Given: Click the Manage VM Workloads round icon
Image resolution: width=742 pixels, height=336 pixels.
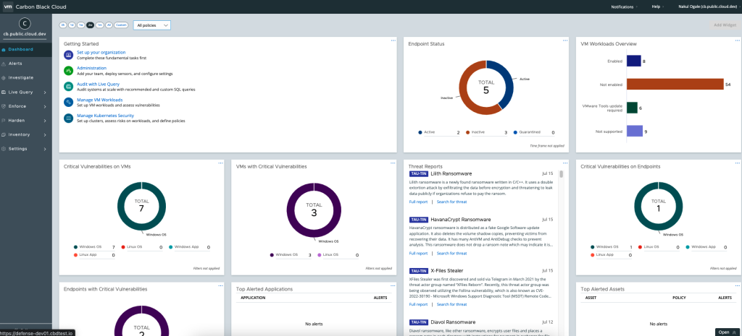Looking at the screenshot, I should point(69,102).
